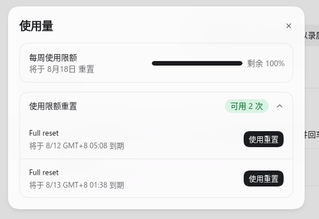The height and width of the screenshot is (219, 319).
Task: Use the reset expiring 8/12 05:08
Action: point(264,139)
